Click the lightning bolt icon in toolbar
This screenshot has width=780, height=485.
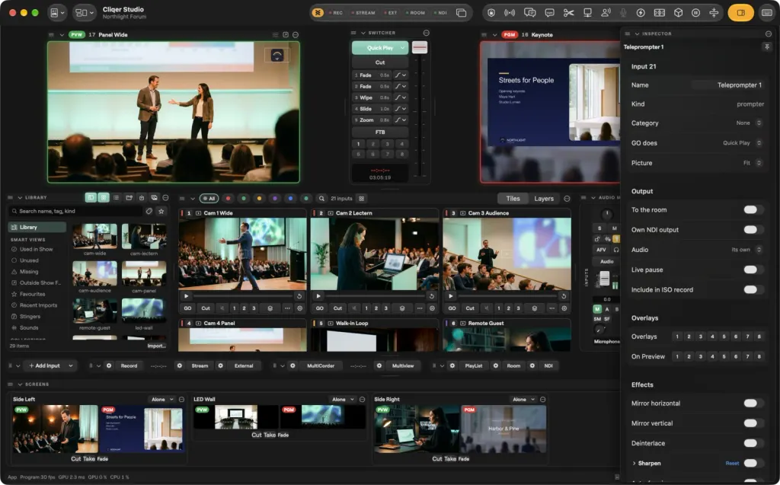[x=641, y=13]
